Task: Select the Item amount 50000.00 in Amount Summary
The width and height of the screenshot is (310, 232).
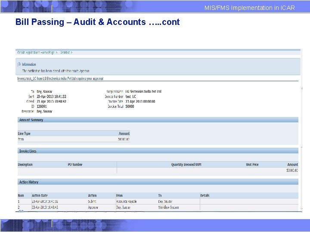Action: coord(124,139)
